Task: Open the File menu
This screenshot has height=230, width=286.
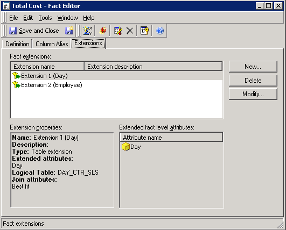Action: click(13, 18)
